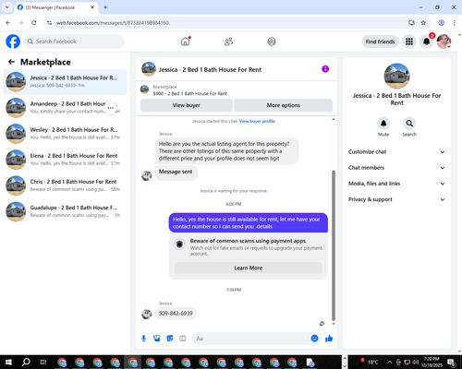Click the purple sent message bubble
Screen dimensions: 462x369
[249, 223]
